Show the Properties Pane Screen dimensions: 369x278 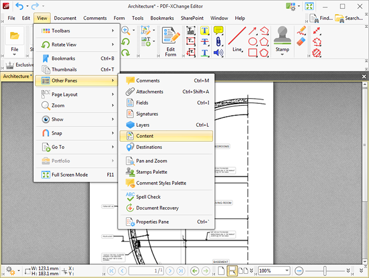pos(166,222)
